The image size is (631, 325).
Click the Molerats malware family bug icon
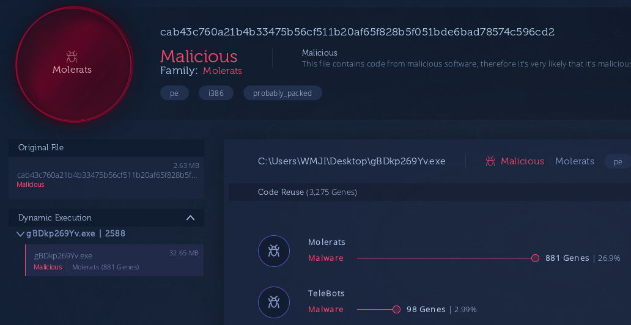coord(274,251)
